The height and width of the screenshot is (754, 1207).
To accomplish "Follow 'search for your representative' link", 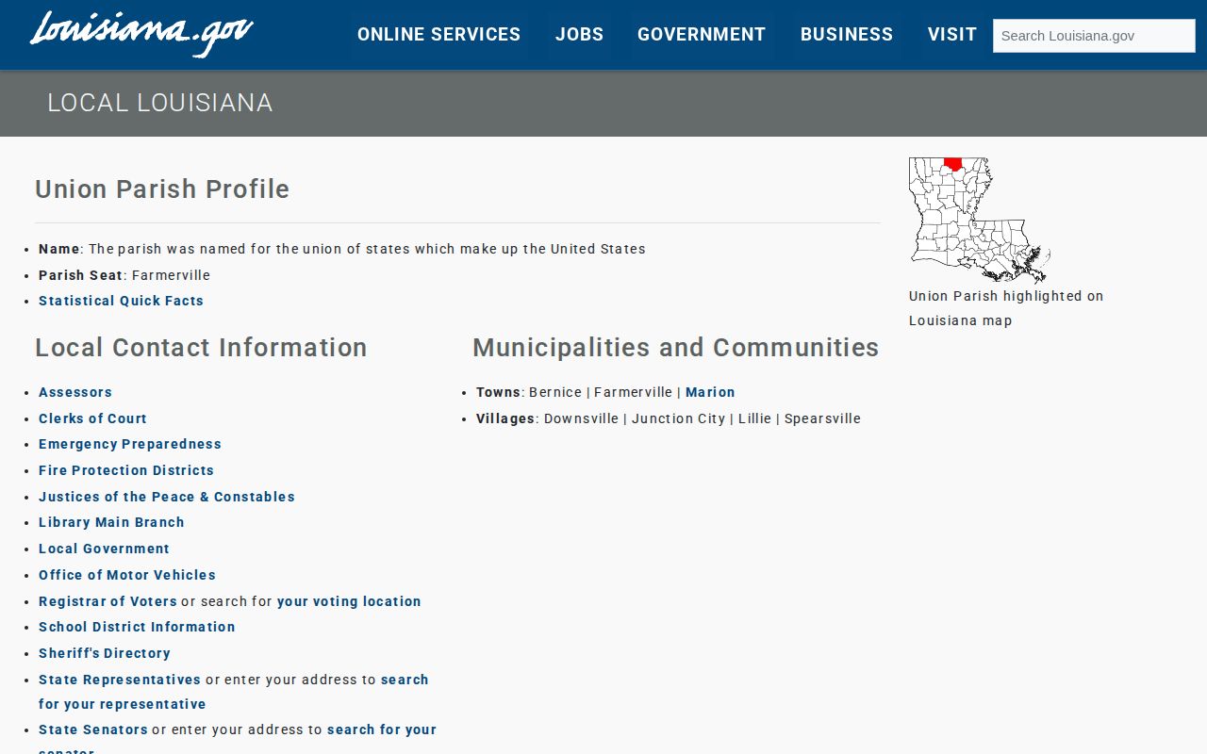I will tap(122, 704).
